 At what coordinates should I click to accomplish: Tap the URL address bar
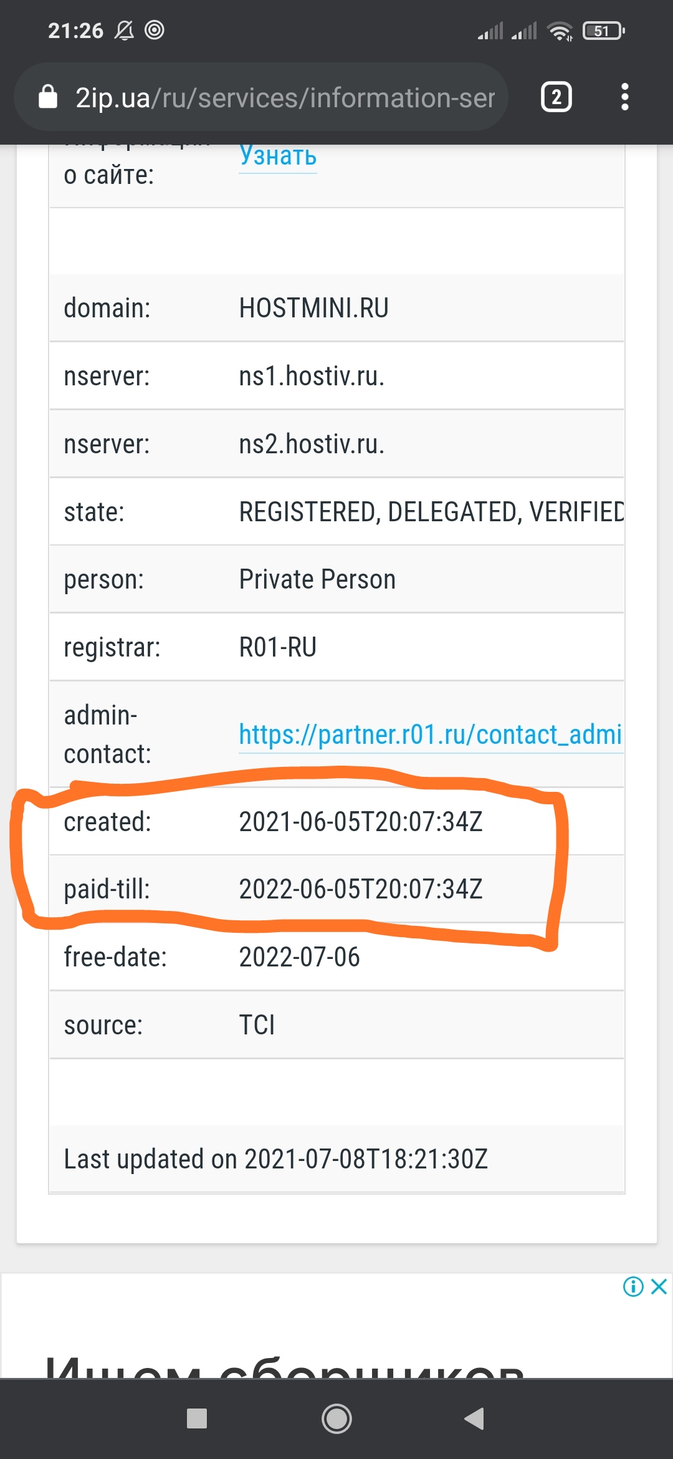point(284,97)
